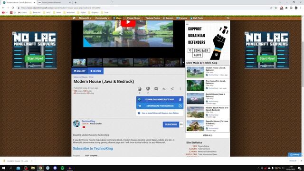This screenshot has height=171, width=304.
Task: Click Come Back Alive banner button
Action: tap(199, 53)
